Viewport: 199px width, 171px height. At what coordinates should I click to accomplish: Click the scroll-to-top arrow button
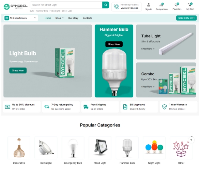tap(191, 140)
